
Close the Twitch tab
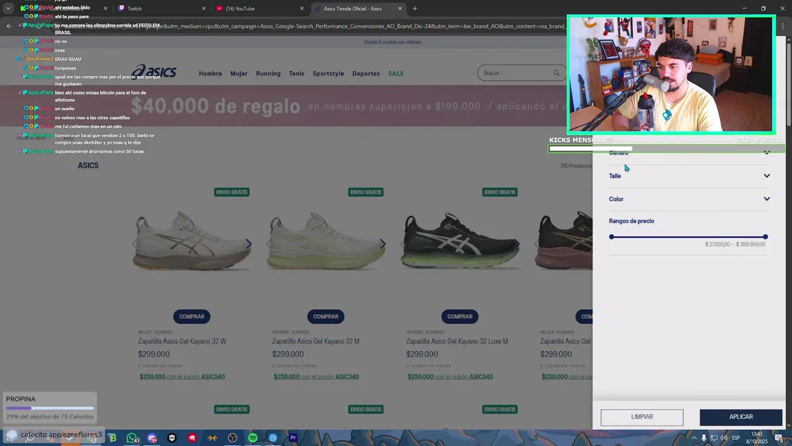point(204,9)
